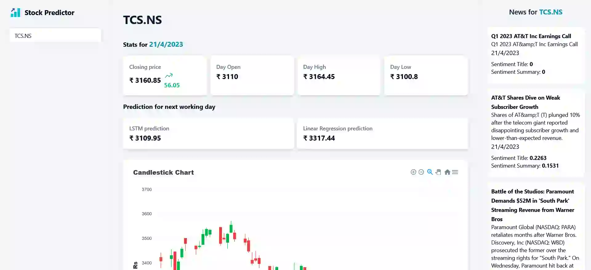Reset chart zoom with home icon

point(447,172)
